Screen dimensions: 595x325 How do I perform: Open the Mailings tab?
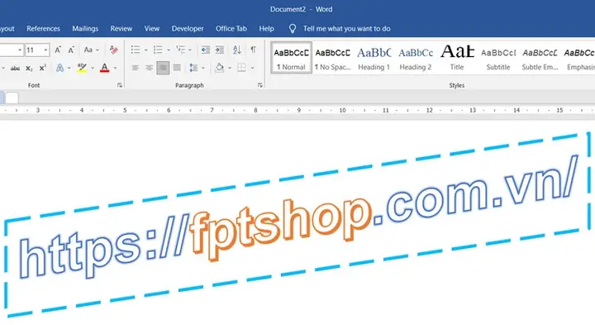(85, 29)
